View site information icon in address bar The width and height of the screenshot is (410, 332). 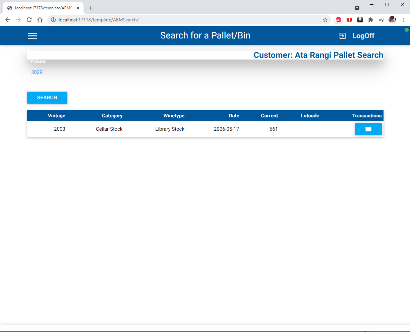(53, 20)
